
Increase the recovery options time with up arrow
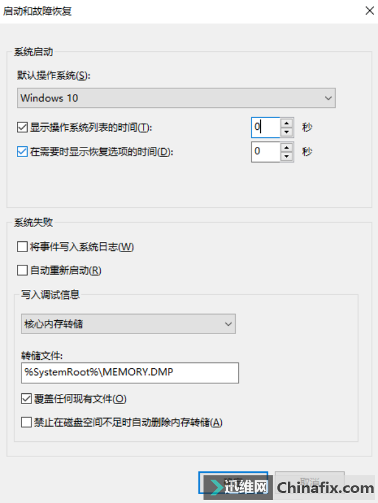(287, 147)
